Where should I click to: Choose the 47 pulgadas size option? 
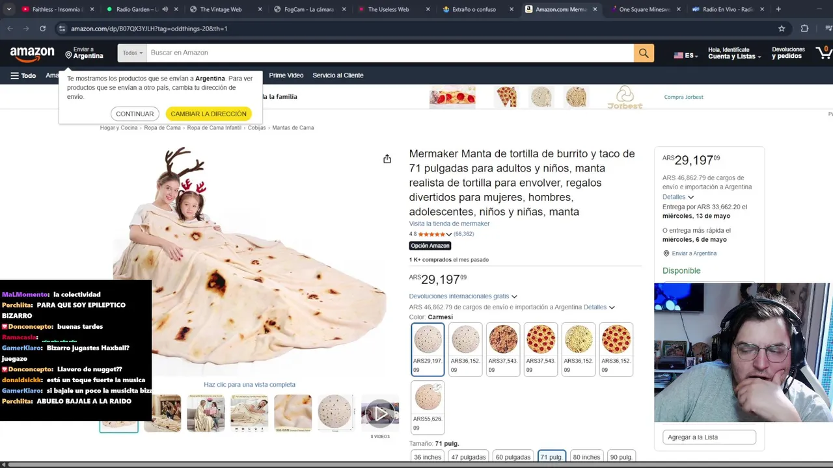tap(469, 457)
